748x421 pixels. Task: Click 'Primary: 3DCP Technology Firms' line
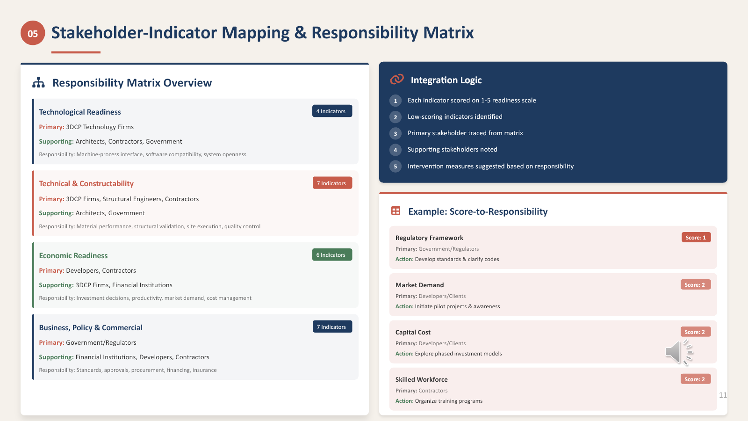click(86, 127)
